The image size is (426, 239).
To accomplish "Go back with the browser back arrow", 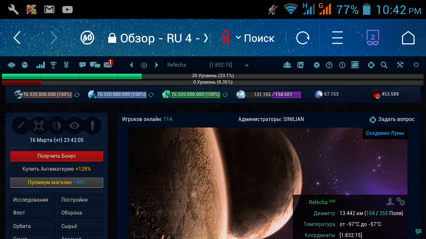I will coord(17,38).
